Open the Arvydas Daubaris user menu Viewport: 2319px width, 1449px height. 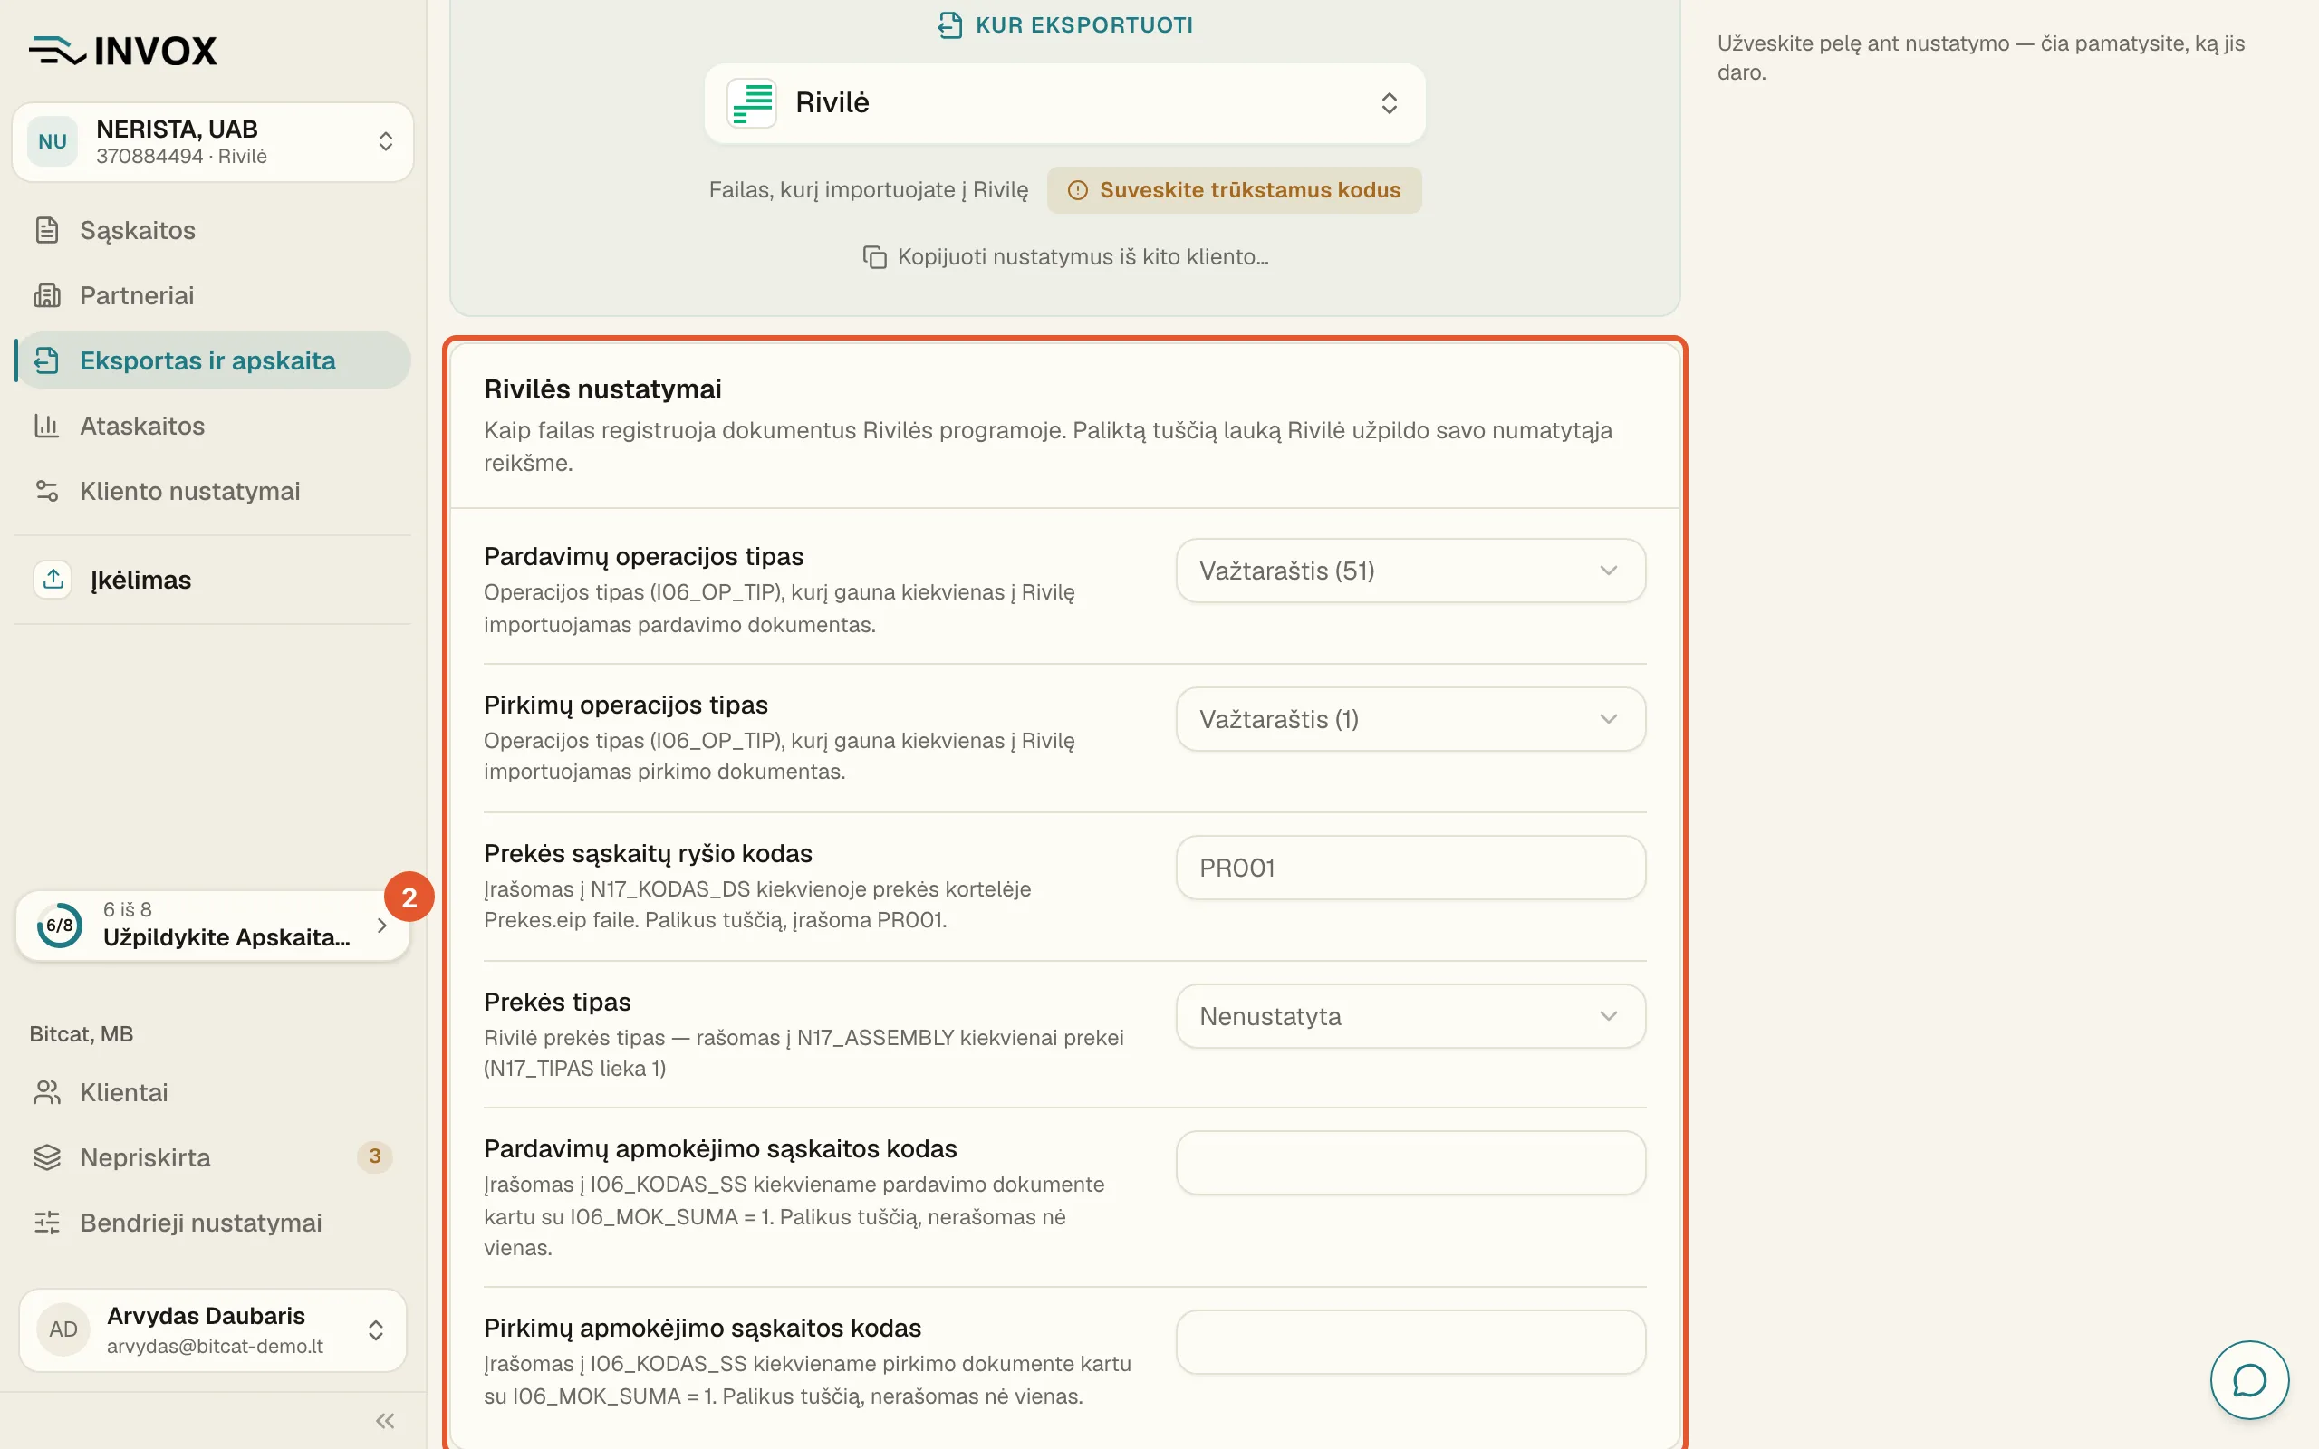[213, 1329]
